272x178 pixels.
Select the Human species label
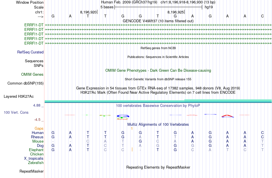38,133
